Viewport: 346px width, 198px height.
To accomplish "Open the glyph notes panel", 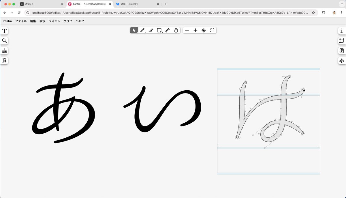I will pos(342,51).
